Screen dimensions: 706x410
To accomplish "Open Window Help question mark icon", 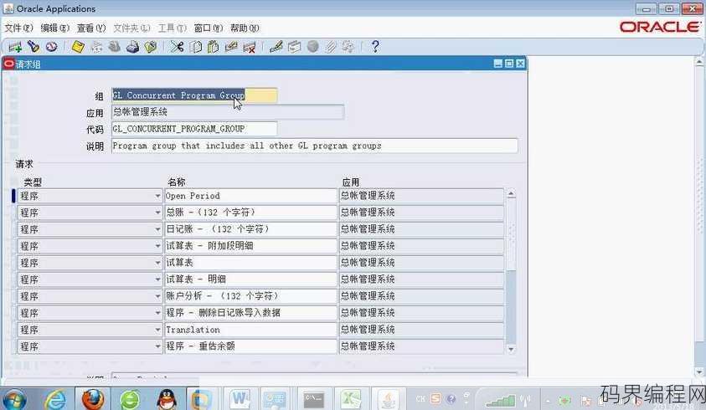I will coord(375,46).
